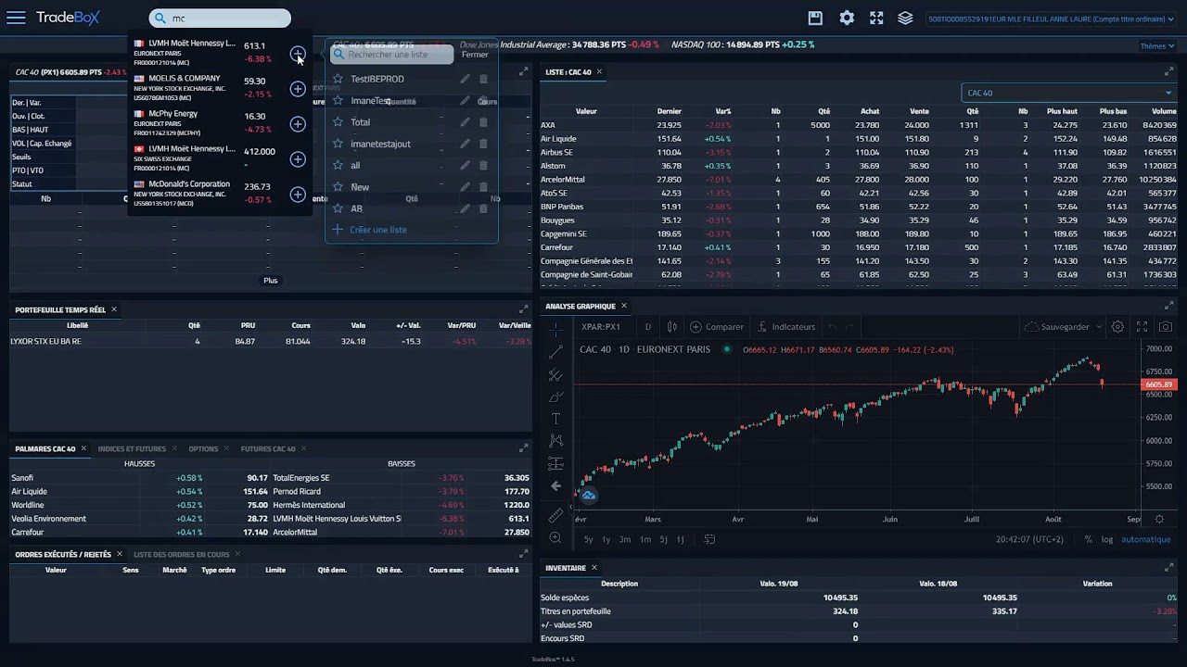Viewport: 1187px width, 667px height.
Task: Favorite the ImaneTest list star
Action: tap(338, 100)
